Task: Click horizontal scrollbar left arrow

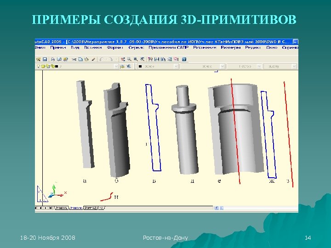Action: [x=217, y=208]
